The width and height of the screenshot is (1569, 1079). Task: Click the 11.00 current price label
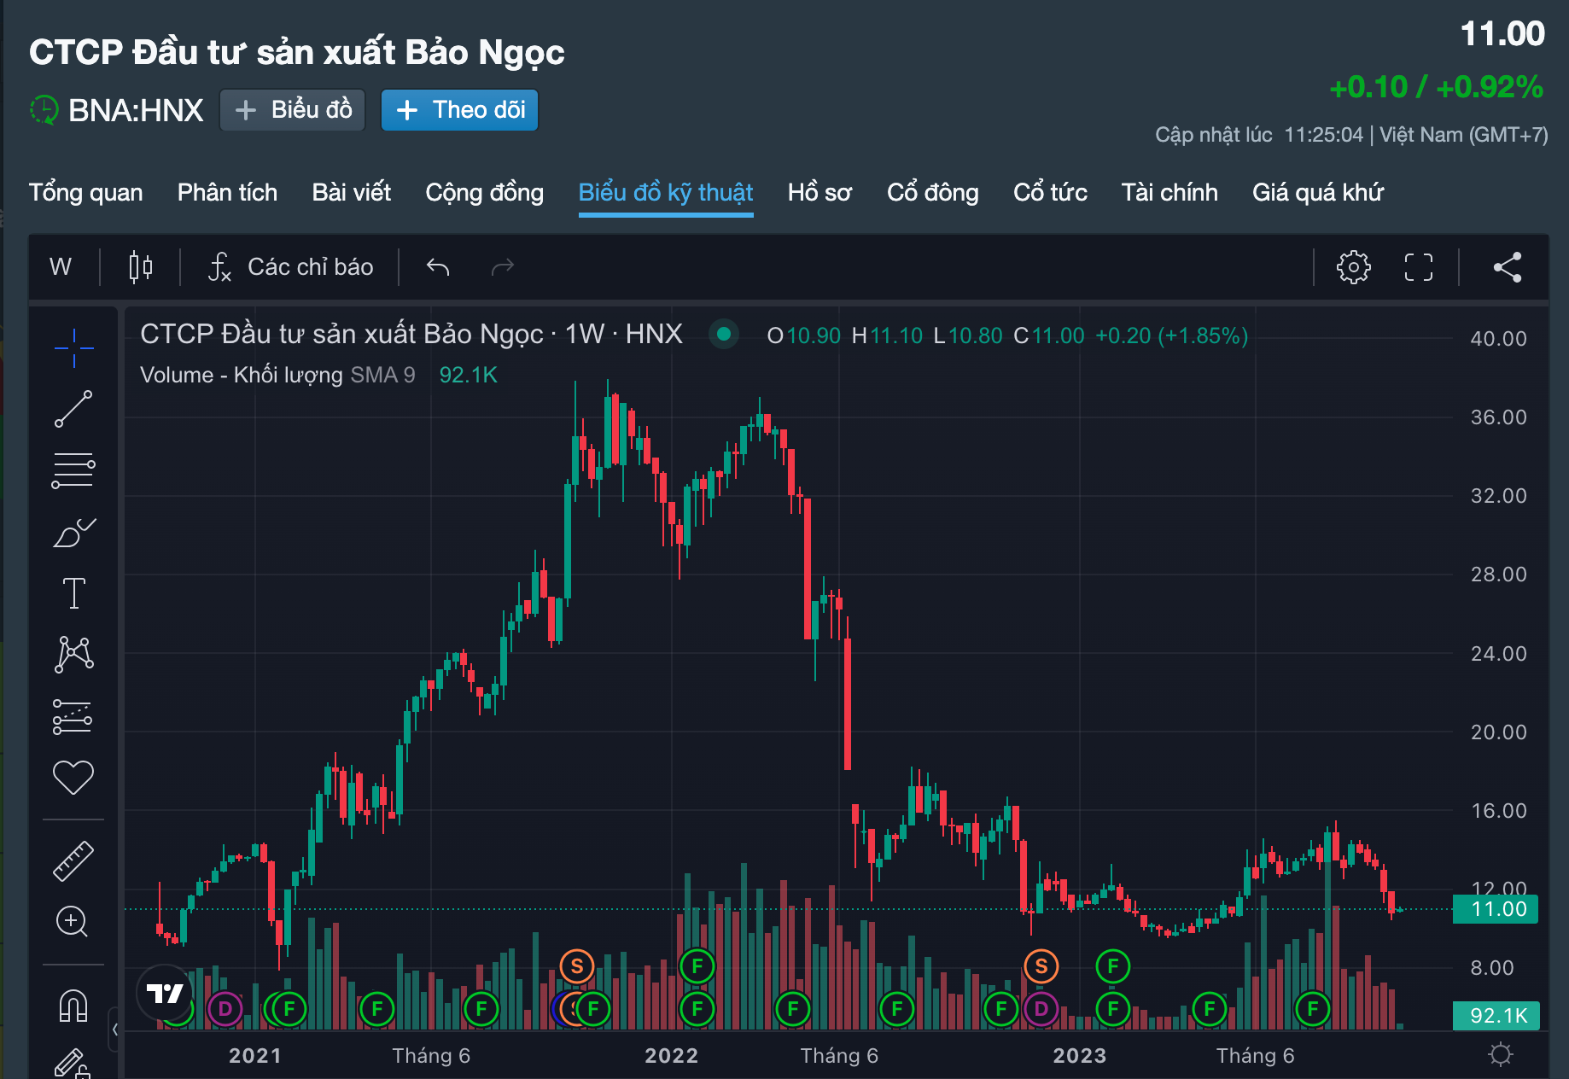pos(1496,909)
